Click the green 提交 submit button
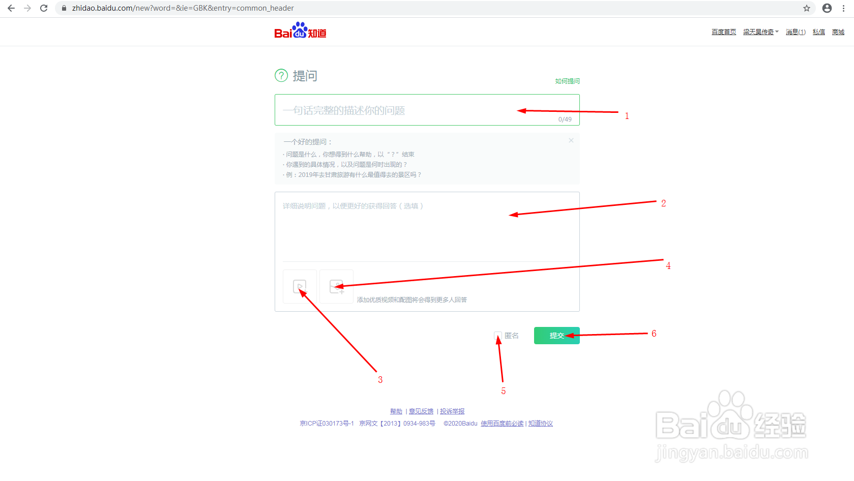 (557, 336)
